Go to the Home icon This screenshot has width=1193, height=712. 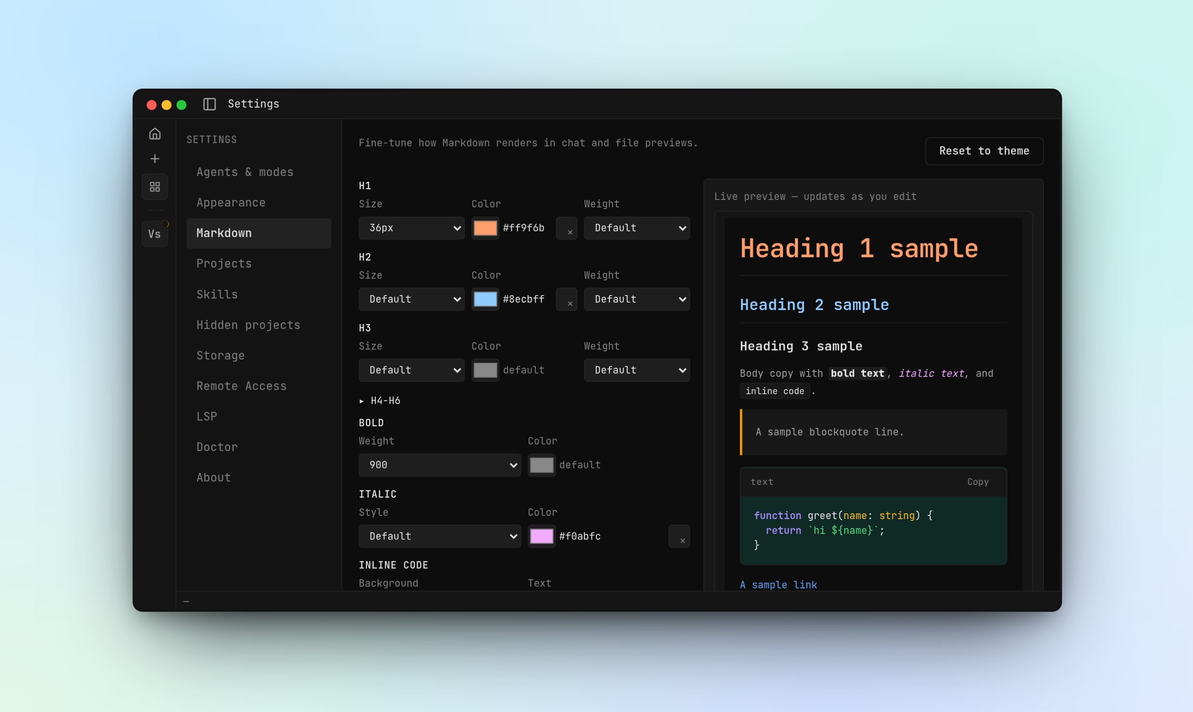155,134
